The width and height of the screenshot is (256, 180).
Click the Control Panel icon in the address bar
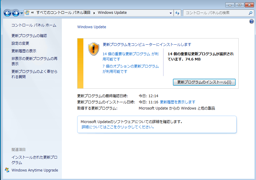tap(27, 13)
